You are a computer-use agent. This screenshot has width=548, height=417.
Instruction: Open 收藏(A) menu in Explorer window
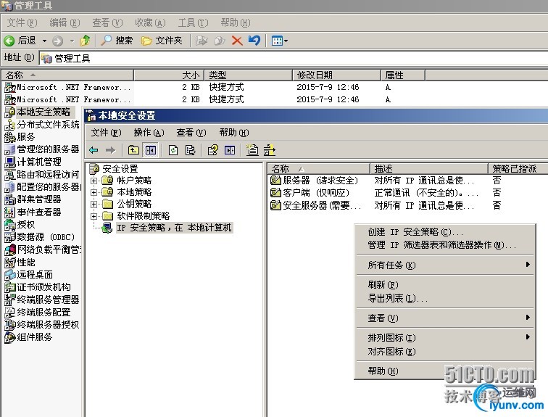pos(150,22)
